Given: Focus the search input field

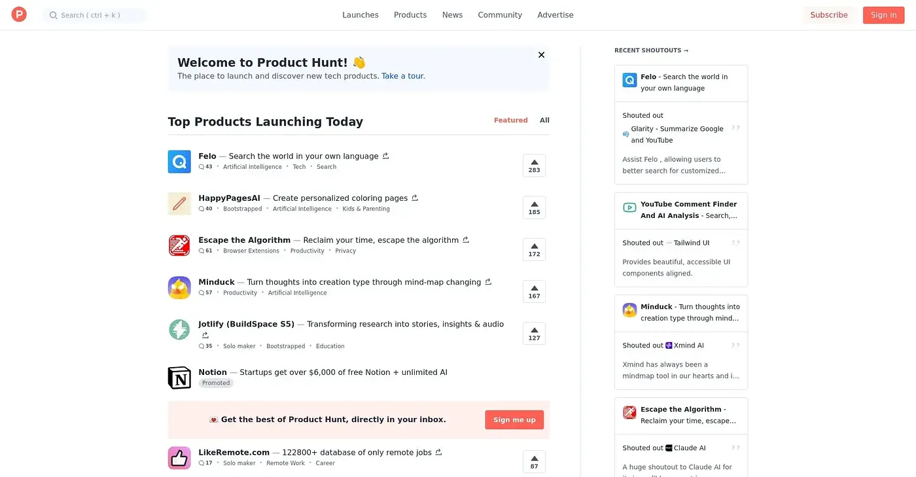Looking at the screenshot, I should pos(95,15).
